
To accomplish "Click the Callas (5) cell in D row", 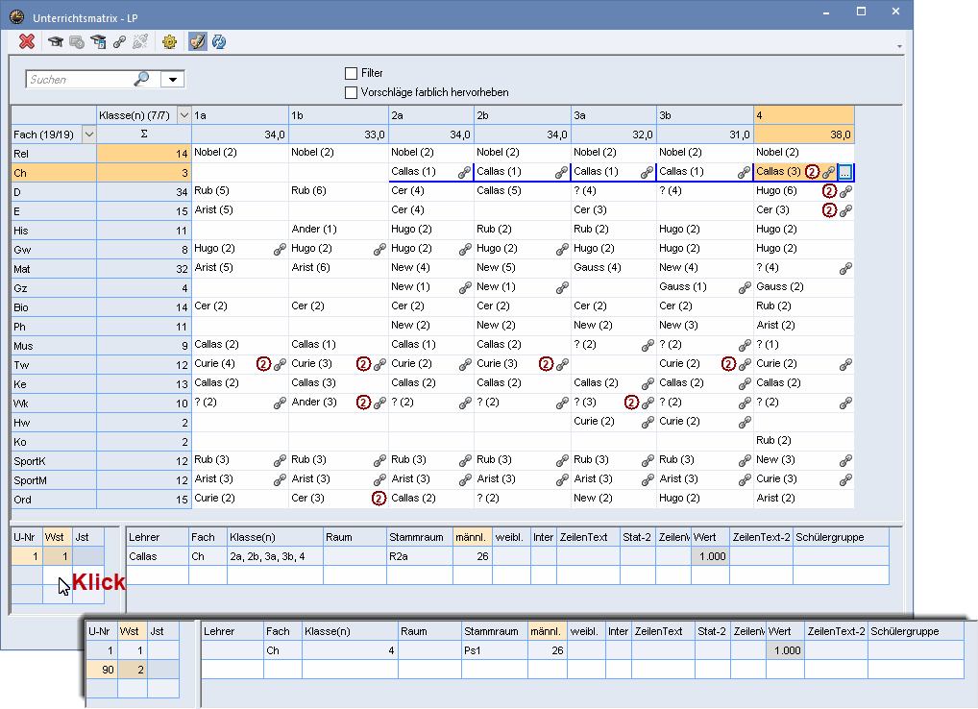I will pyautogui.click(x=523, y=190).
